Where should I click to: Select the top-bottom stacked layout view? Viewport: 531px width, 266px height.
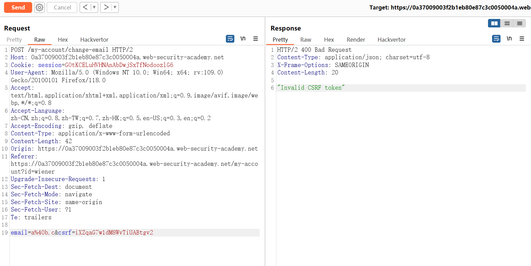point(507,23)
